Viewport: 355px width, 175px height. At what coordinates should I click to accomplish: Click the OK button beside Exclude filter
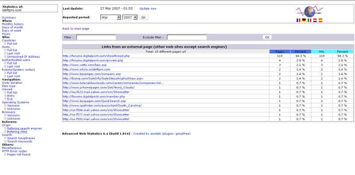[x=267, y=37]
